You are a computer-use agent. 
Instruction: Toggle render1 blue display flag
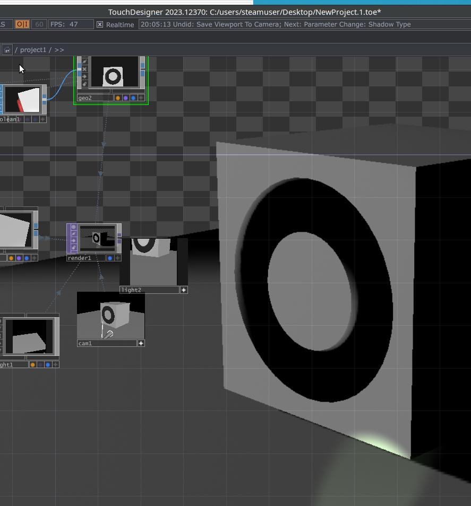coord(110,258)
